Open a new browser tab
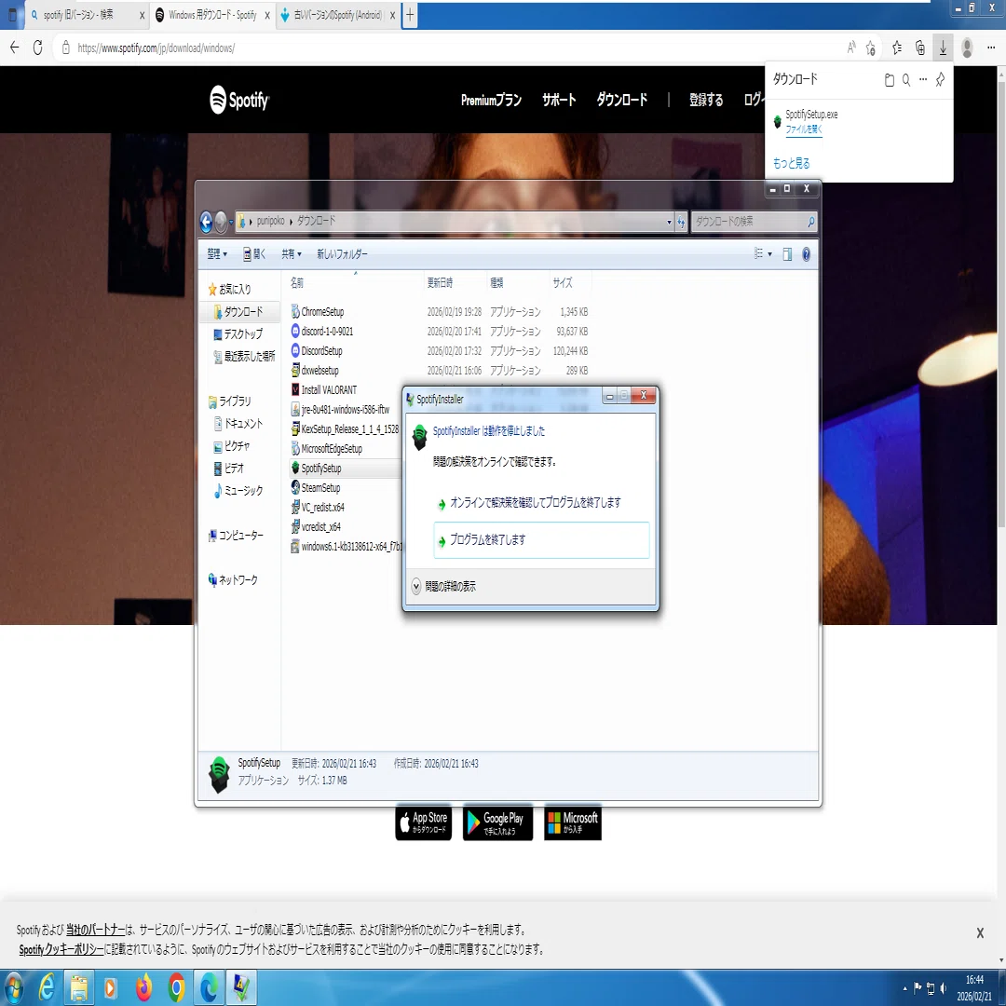Image resolution: width=1006 pixels, height=1006 pixels. click(410, 15)
